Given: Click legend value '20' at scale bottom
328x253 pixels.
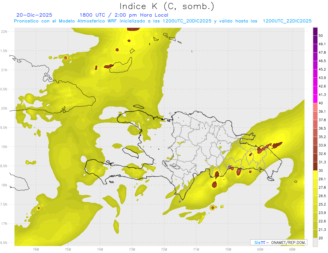Looking at the screenshot, I should 321,238.
